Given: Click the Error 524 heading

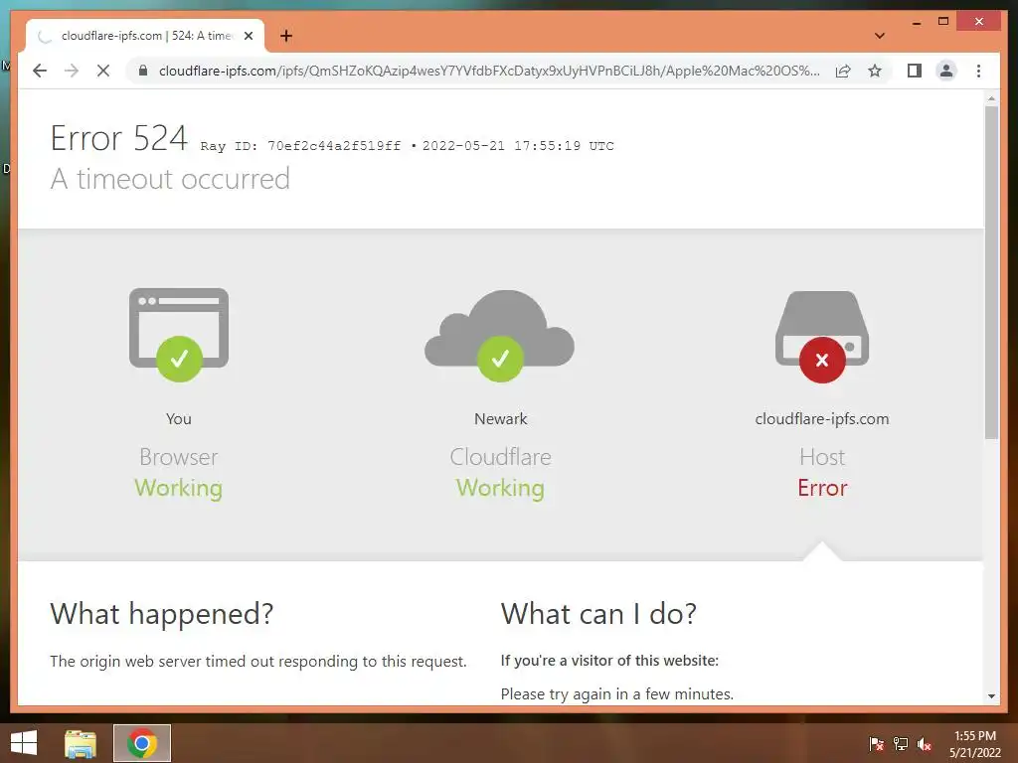Looking at the screenshot, I should click(x=119, y=138).
